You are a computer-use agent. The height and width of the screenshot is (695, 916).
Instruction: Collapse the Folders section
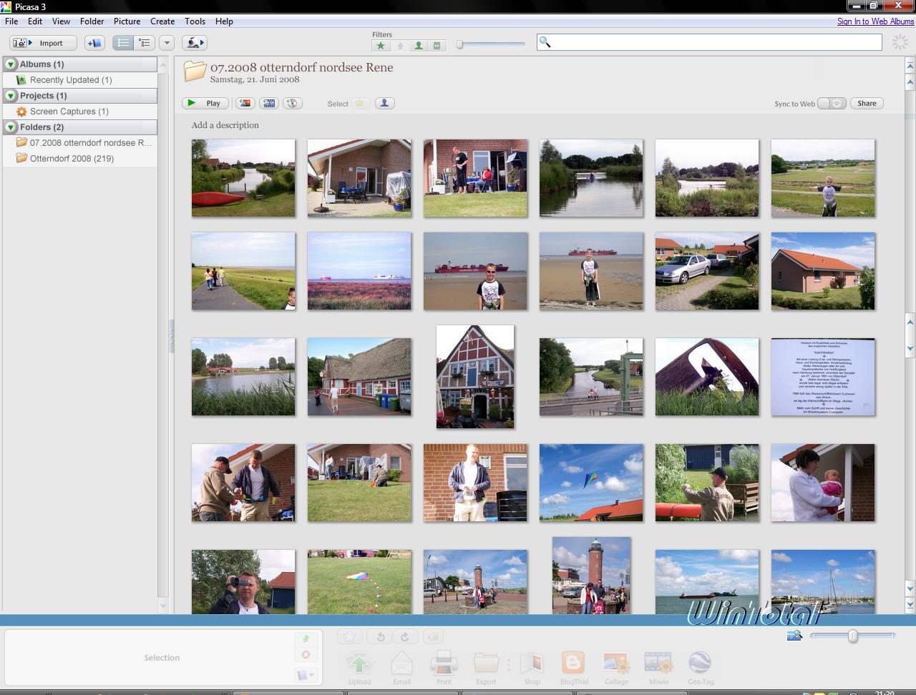(11, 127)
